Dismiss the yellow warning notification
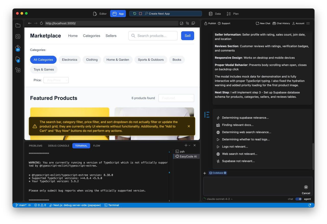The height and width of the screenshot is (224, 327). point(189,126)
